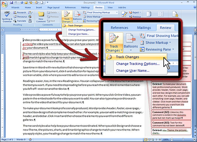Save the document from Quick Access toolbar
197x142 pixels.
click(12, 2)
